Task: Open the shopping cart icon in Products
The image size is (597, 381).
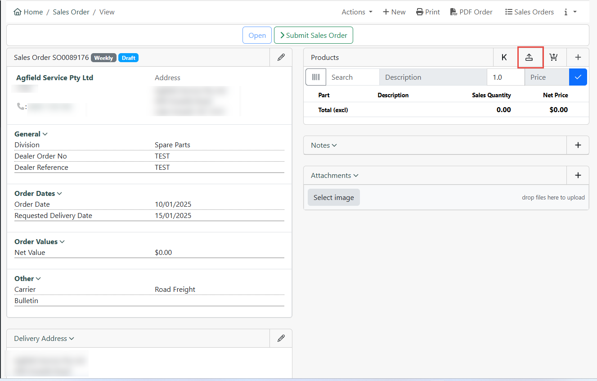Action: (553, 58)
